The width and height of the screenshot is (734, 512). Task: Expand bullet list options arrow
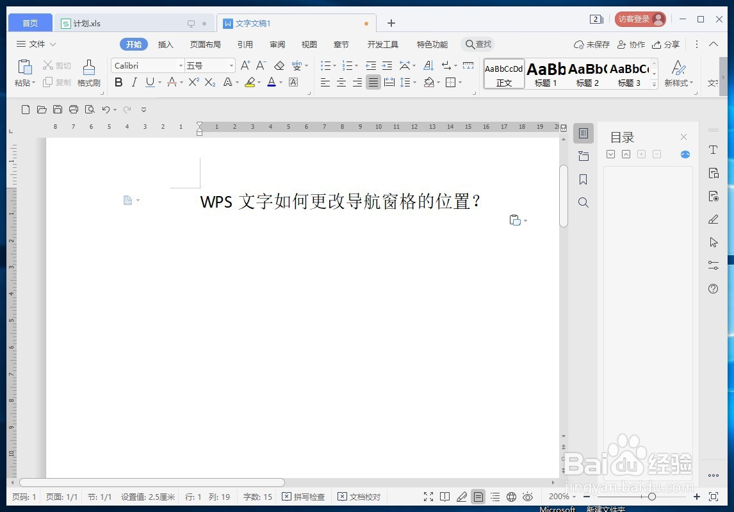(335, 65)
